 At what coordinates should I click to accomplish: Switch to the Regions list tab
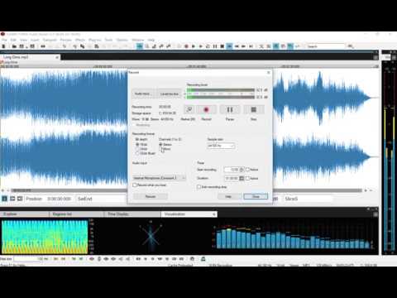pos(77,214)
